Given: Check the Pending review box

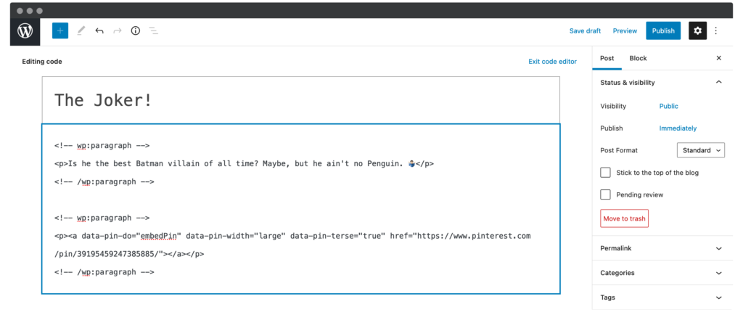Looking at the screenshot, I should coord(606,194).
